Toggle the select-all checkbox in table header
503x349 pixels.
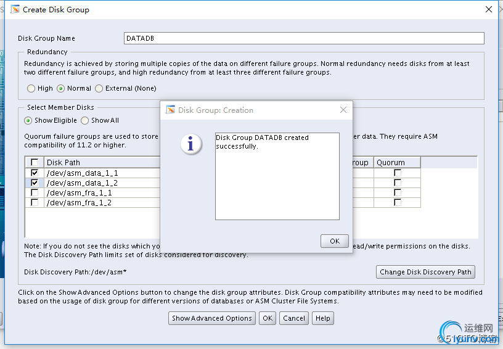coord(35,163)
